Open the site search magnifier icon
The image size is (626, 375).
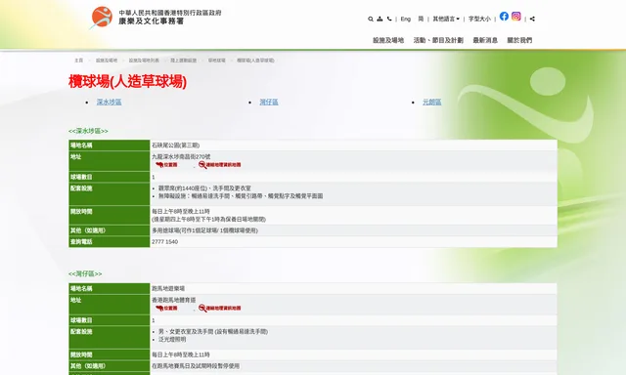371,19
